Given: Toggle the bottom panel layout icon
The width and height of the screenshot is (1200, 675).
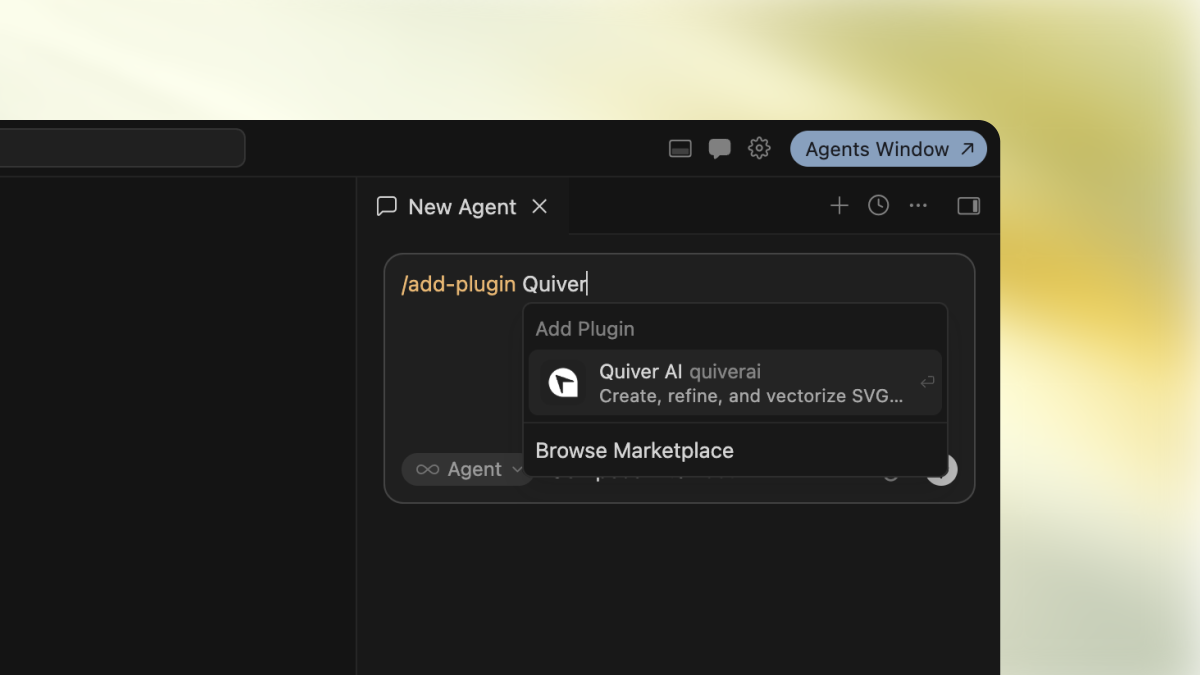Looking at the screenshot, I should click(680, 148).
